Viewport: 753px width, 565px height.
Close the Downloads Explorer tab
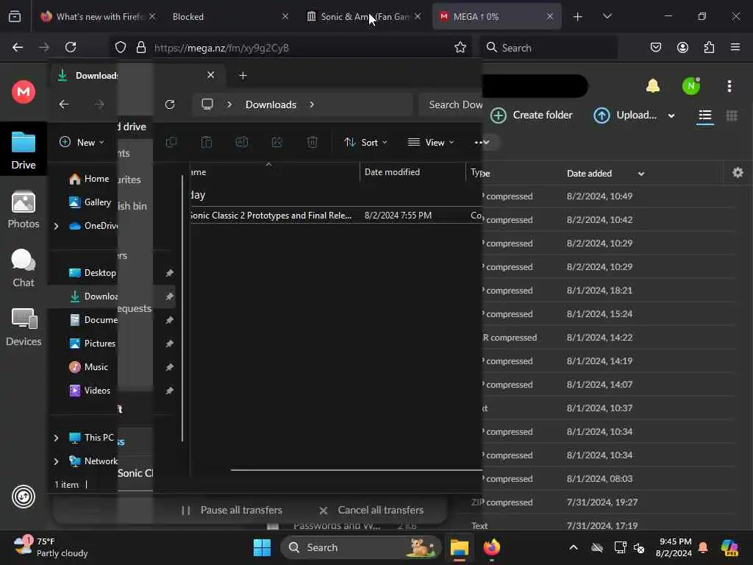coord(210,75)
